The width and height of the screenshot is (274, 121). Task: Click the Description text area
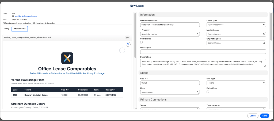coord(203,63)
